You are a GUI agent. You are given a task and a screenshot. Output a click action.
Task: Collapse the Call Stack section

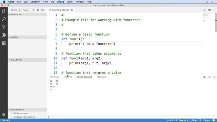(27, 60)
